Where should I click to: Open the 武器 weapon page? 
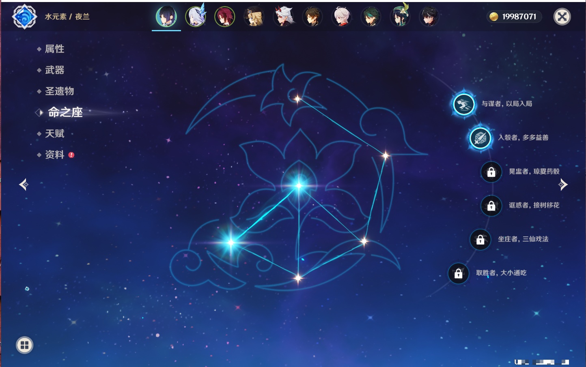54,70
